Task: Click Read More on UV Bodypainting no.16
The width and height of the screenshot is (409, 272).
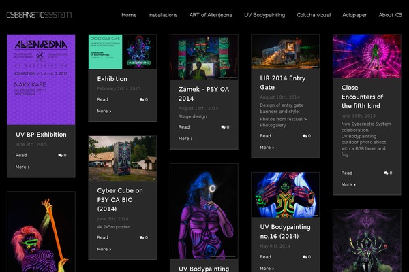Action: tap(267, 262)
